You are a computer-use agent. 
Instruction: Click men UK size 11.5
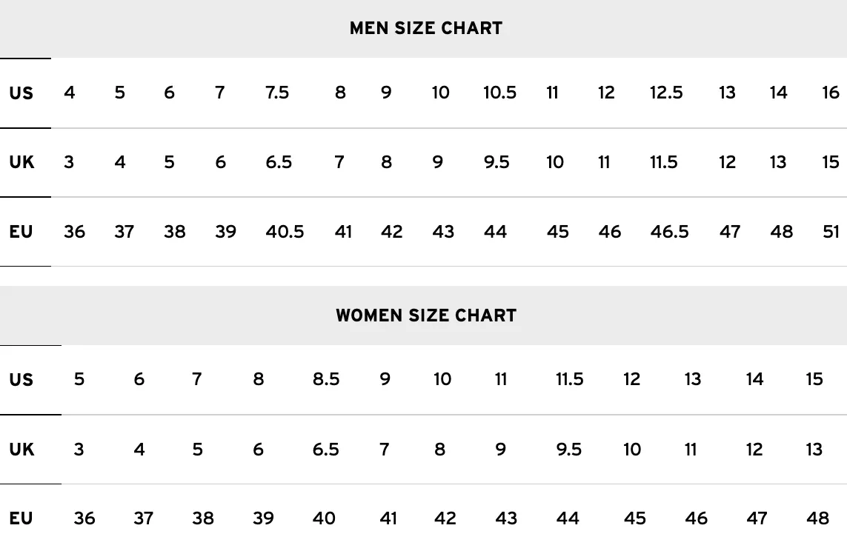[663, 162]
